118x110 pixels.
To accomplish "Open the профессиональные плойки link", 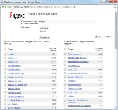I will pos(79,106).
